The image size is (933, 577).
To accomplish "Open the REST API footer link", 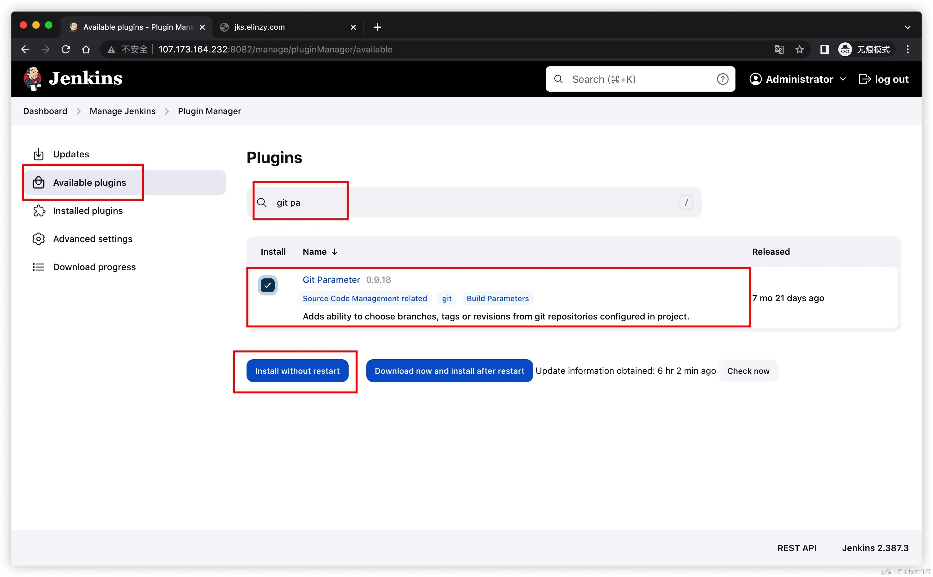I will (797, 548).
